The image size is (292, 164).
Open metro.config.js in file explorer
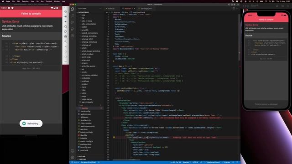coord(86,141)
